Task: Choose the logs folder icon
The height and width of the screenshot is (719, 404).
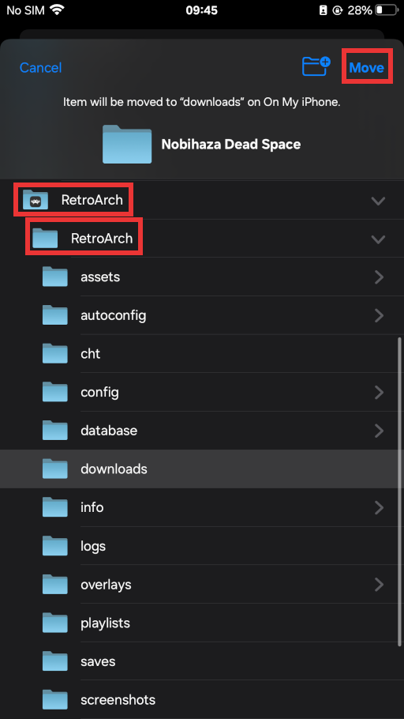Action: (55, 546)
